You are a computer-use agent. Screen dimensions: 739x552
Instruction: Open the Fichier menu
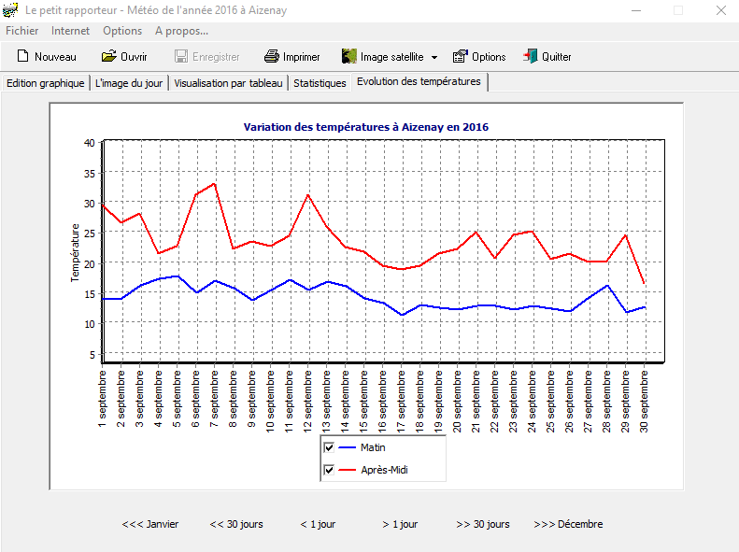[22, 31]
